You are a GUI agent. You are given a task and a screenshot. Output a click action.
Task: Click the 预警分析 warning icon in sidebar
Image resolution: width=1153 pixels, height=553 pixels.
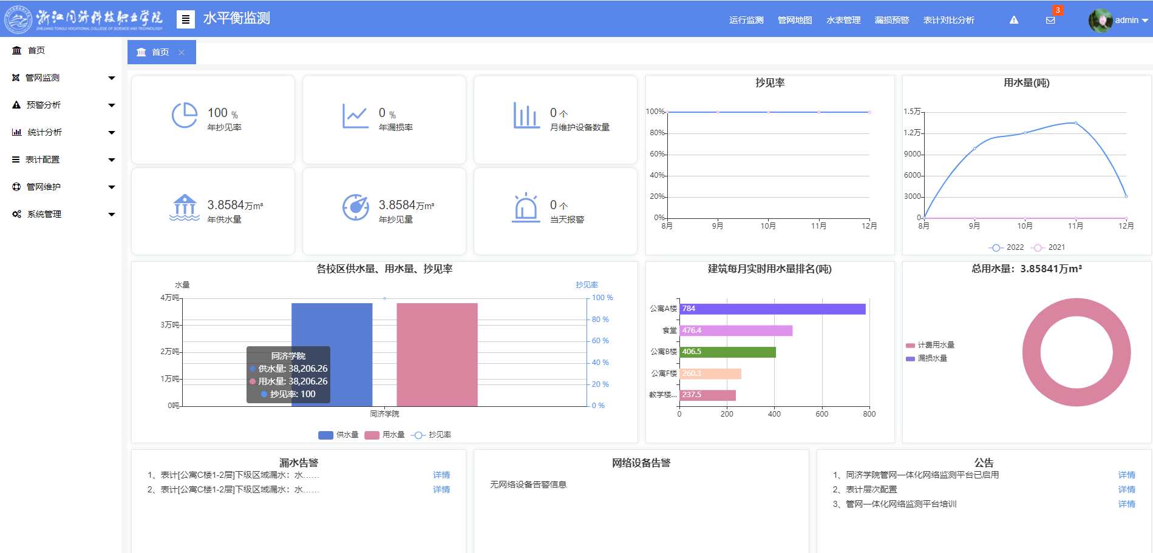(17, 105)
